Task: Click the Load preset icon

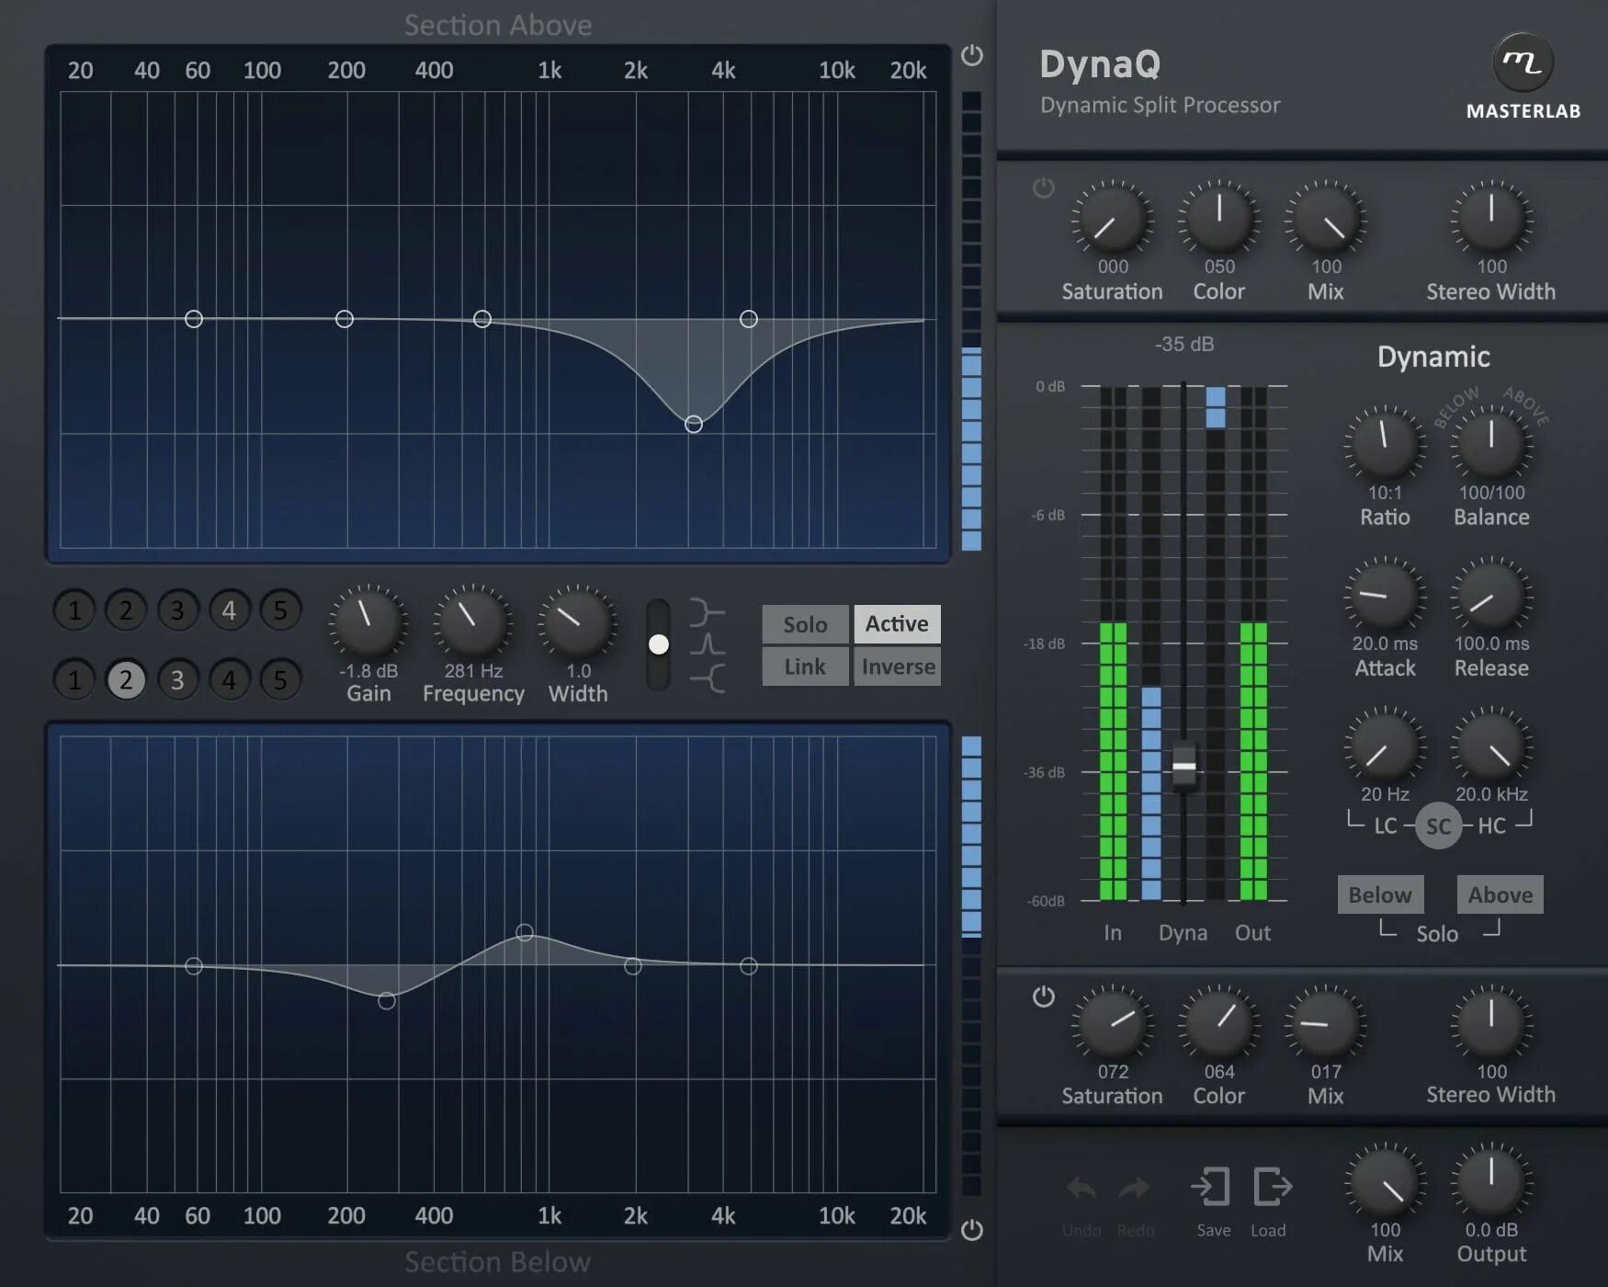Action: pos(1273,1187)
